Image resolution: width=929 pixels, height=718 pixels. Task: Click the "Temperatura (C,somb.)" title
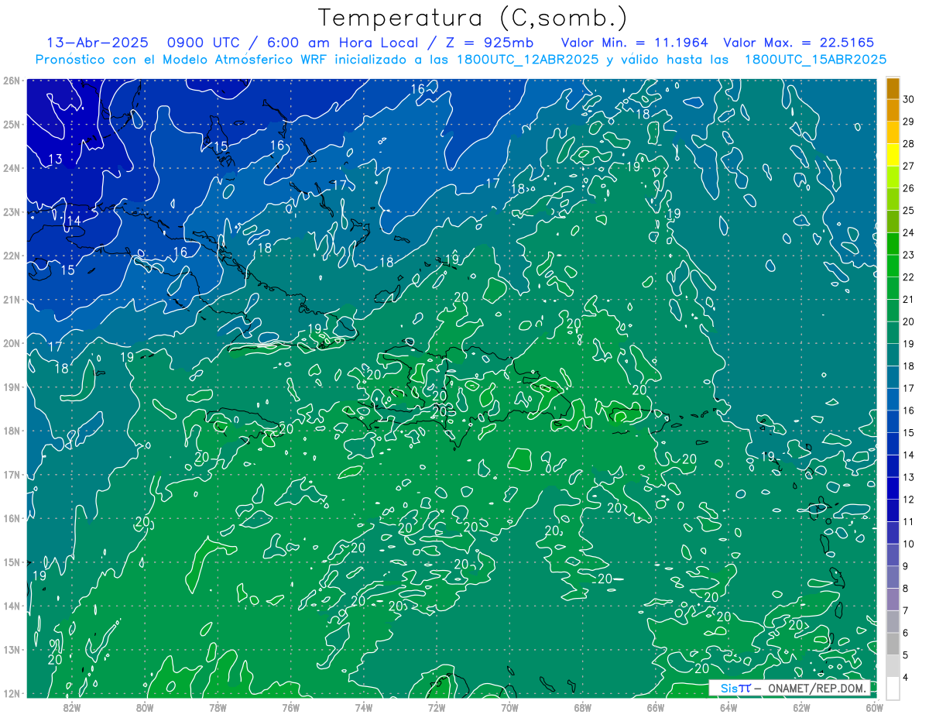pos(473,17)
